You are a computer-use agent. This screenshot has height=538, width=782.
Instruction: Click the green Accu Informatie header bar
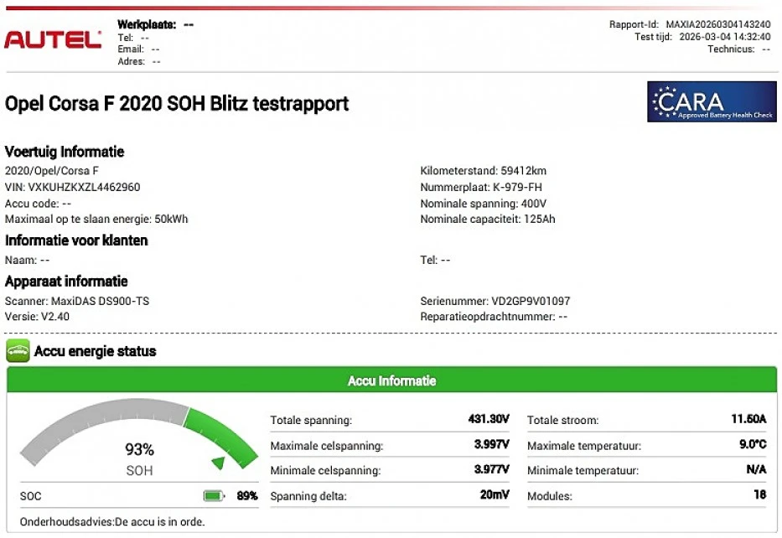[x=391, y=380]
